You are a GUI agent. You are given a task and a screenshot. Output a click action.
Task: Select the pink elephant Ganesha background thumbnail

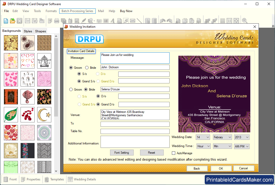(27, 97)
